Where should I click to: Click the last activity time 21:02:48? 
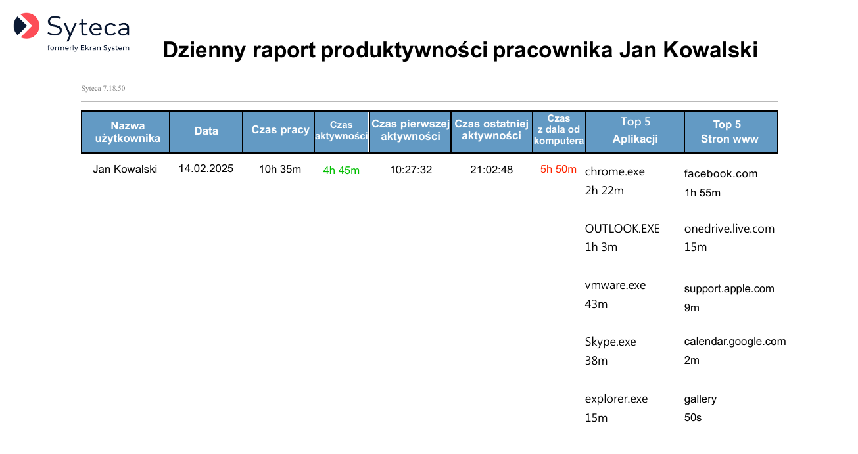(x=491, y=170)
